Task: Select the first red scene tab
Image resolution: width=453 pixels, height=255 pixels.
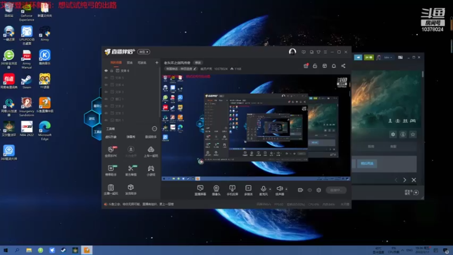Action: (x=116, y=62)
